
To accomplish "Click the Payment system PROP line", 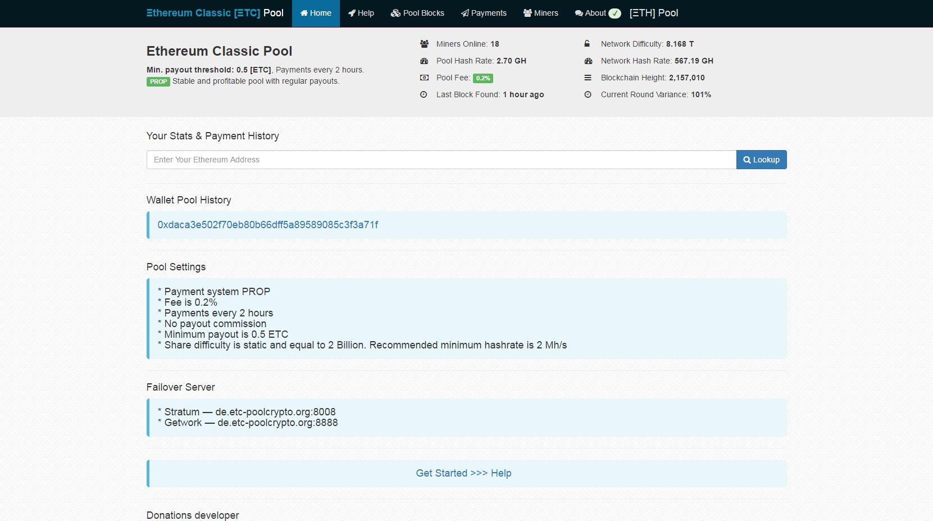I will [214, 292].
